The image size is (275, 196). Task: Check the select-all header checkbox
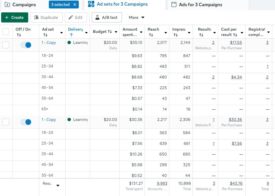(6, 32)
